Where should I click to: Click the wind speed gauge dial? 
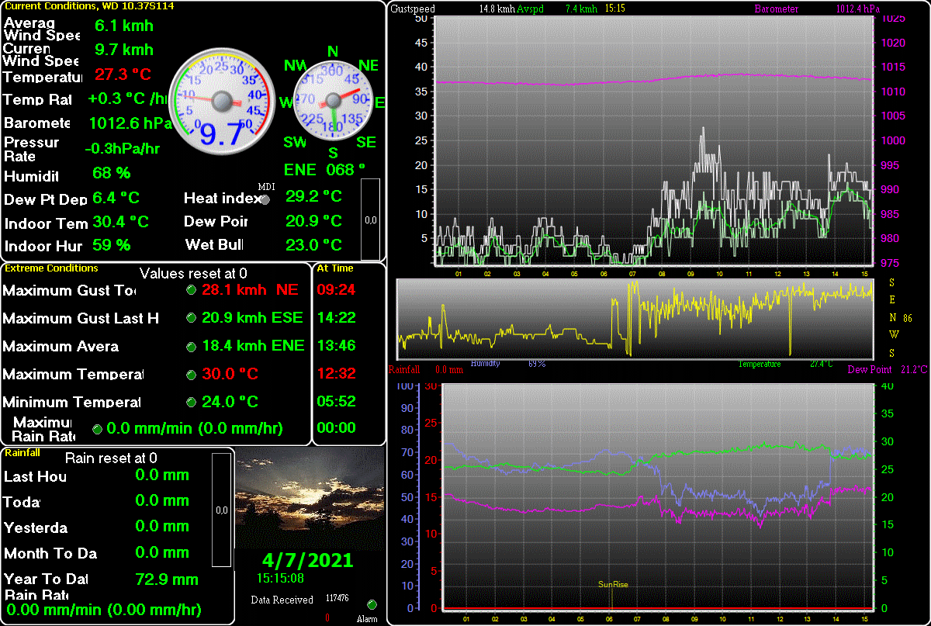(222, 100)
